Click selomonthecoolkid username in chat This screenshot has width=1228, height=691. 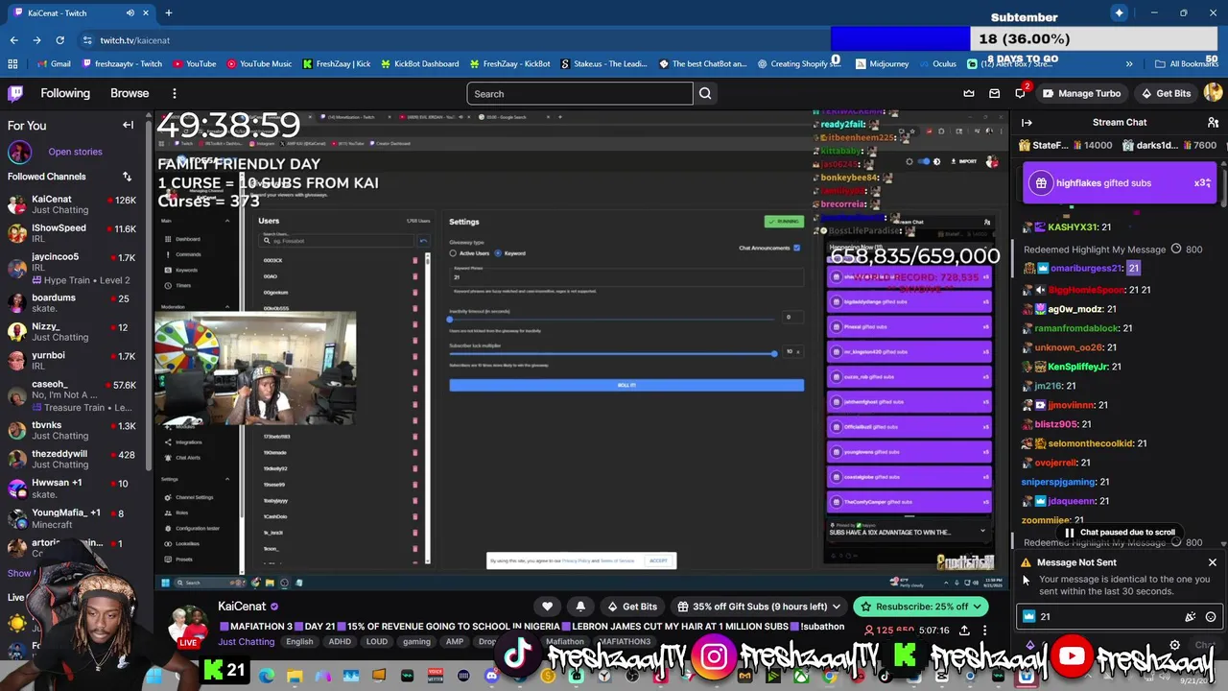1090,443
